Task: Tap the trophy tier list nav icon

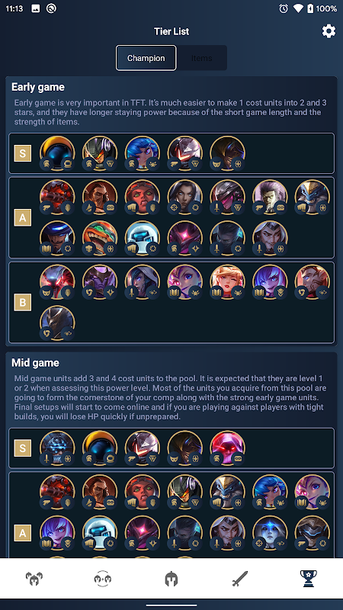Action: pos(309,579)
